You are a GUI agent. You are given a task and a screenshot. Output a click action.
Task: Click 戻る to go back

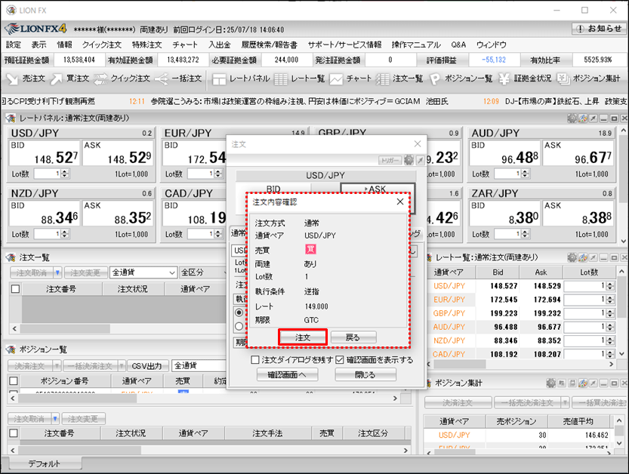(x=353, y=337)
